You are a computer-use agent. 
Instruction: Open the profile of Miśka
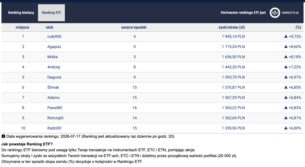pyautogui.click(x=52, y=57)
